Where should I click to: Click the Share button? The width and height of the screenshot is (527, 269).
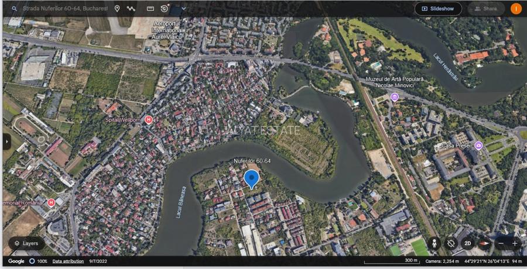[x=485, y=9]
